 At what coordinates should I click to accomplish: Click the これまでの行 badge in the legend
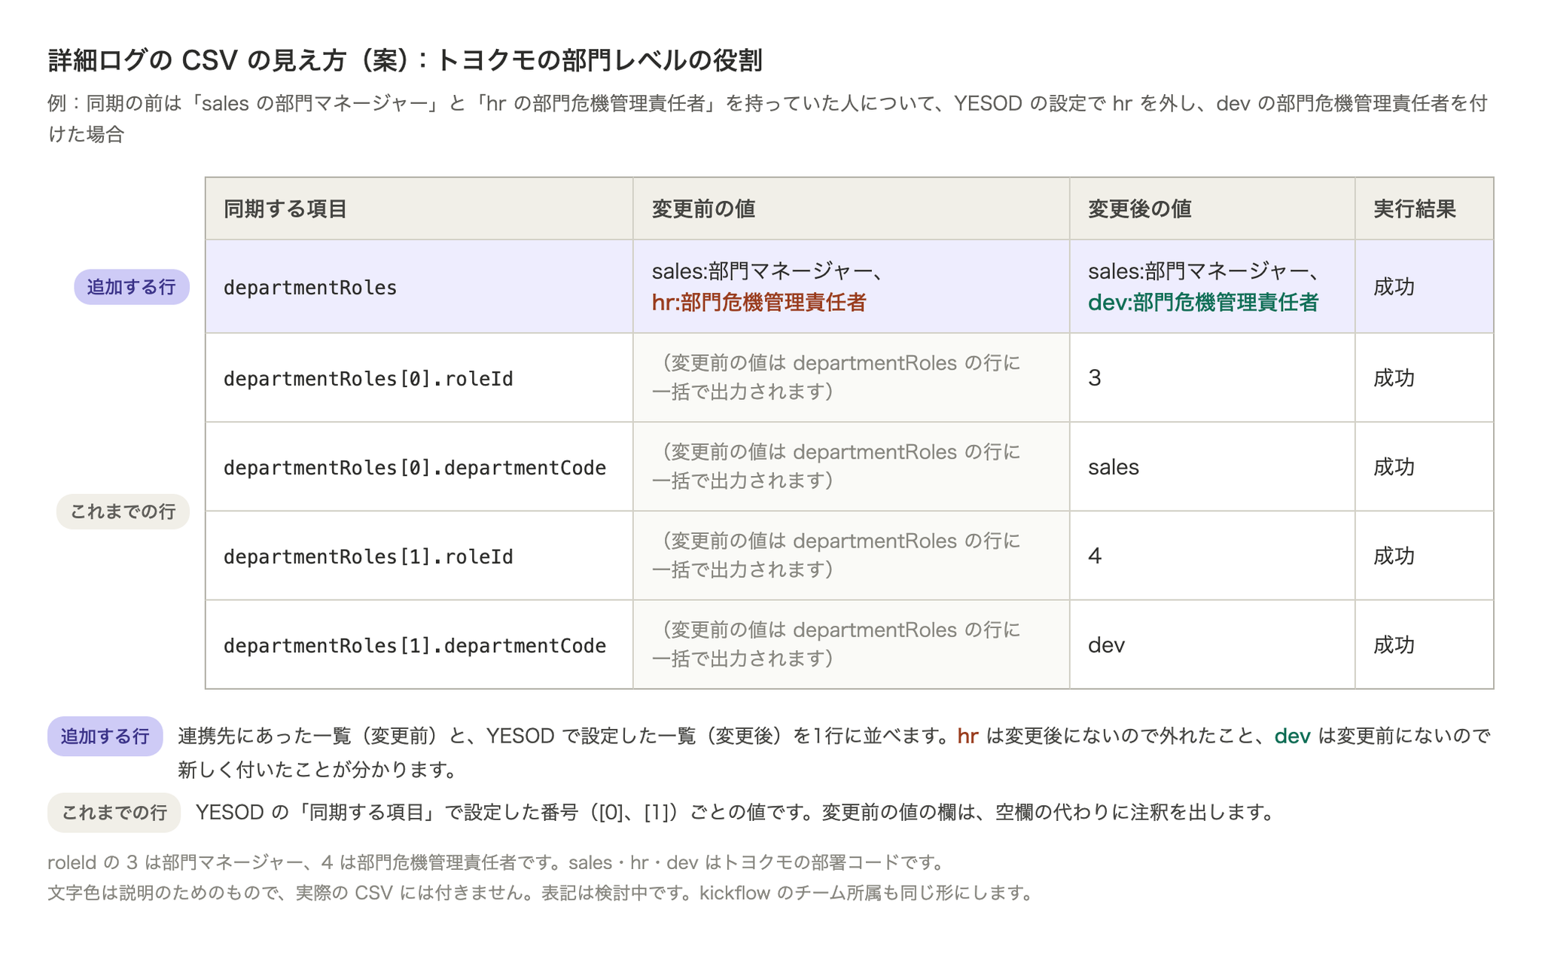click(114, 812)
